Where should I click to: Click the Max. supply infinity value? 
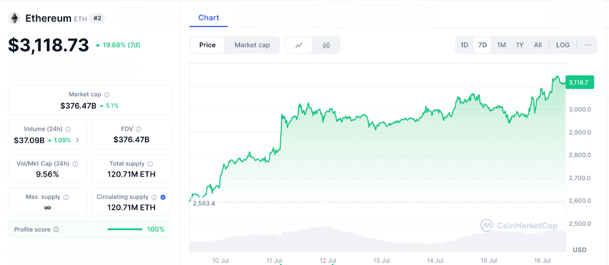click(x=47, y=208)
